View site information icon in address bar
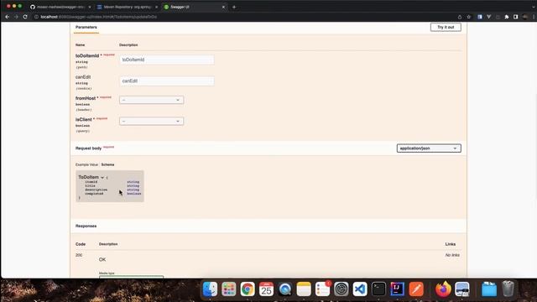This screenshot has height=302, width=537. 36,17
